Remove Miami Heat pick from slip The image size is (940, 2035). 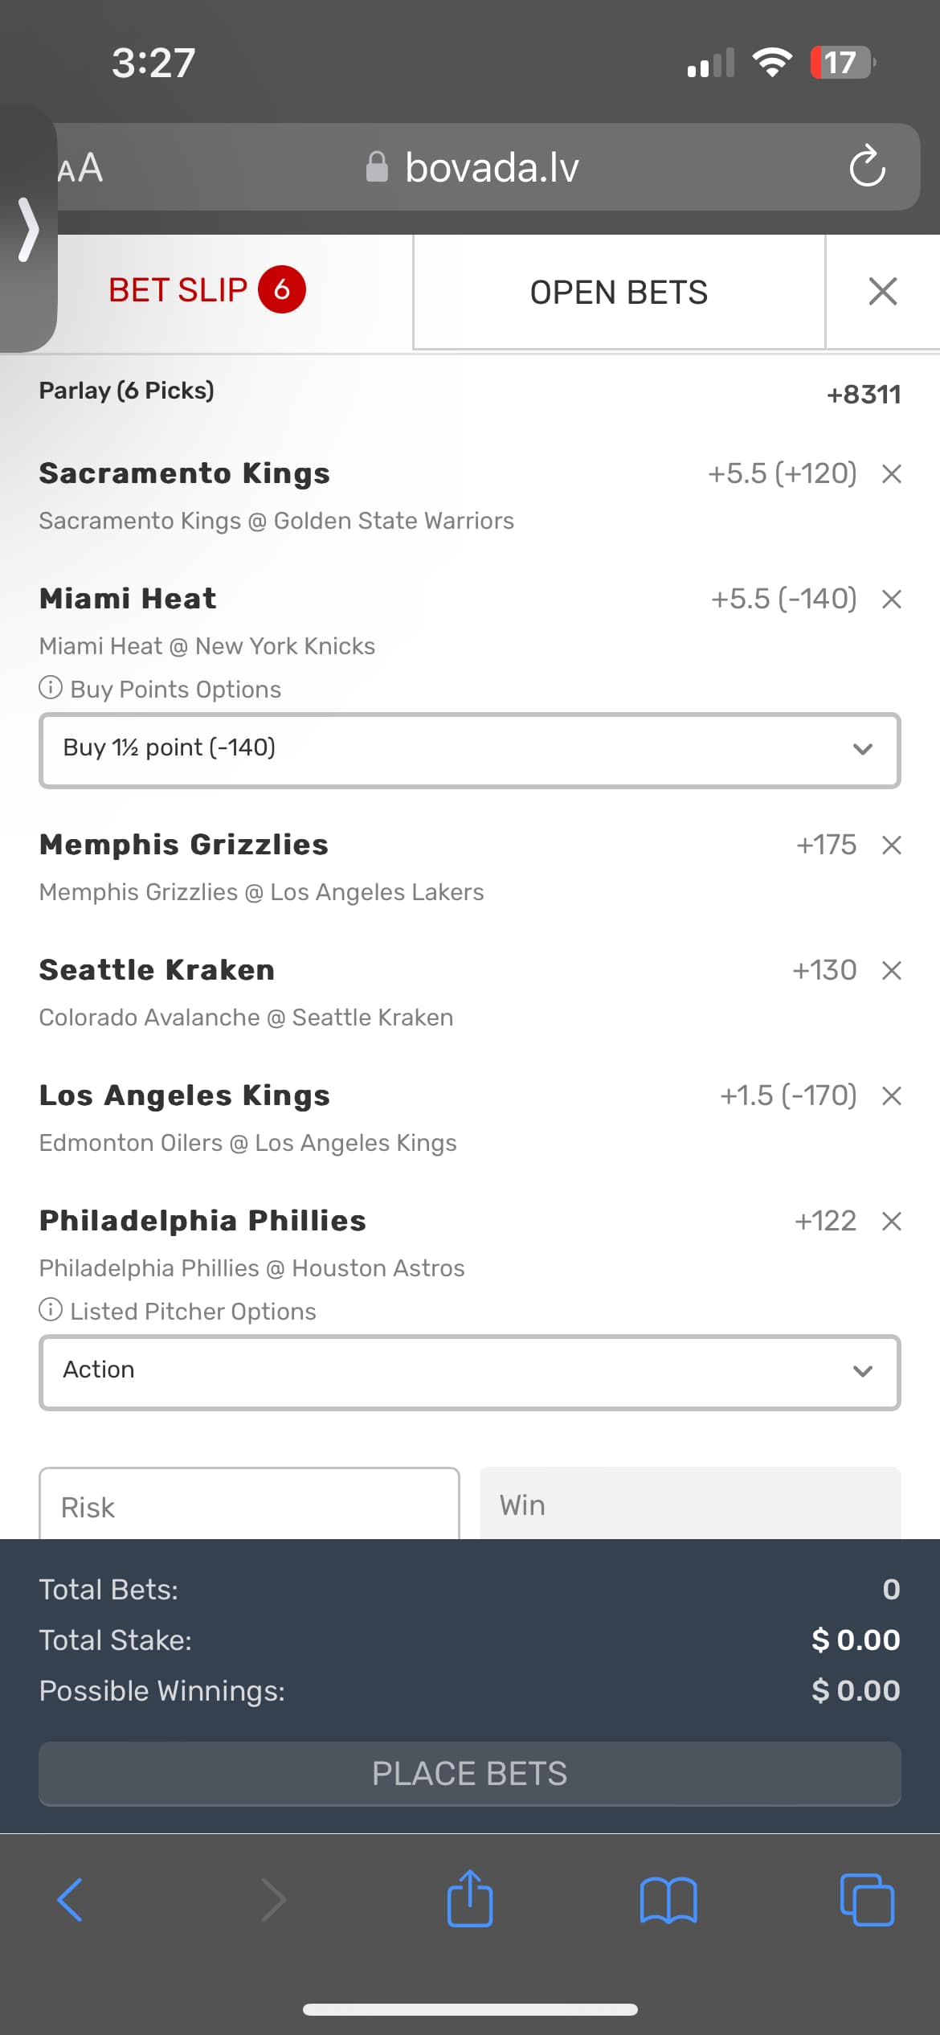click(891, 600)
